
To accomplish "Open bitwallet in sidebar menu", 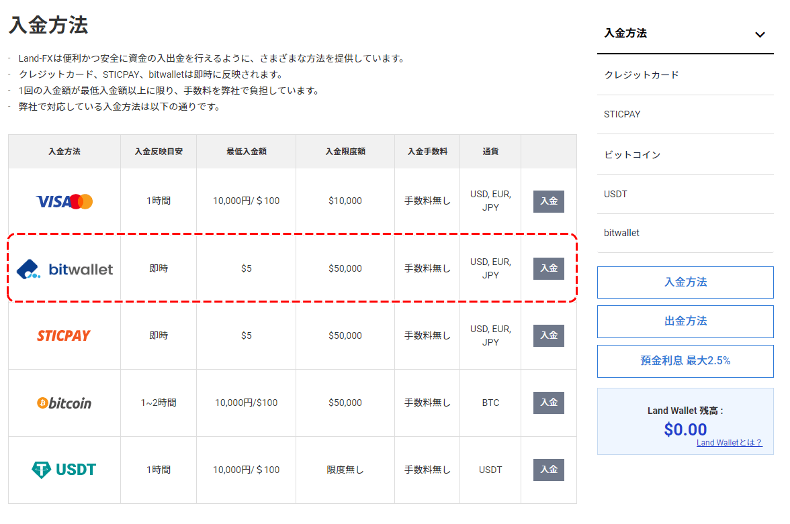I will coord(685,233).
